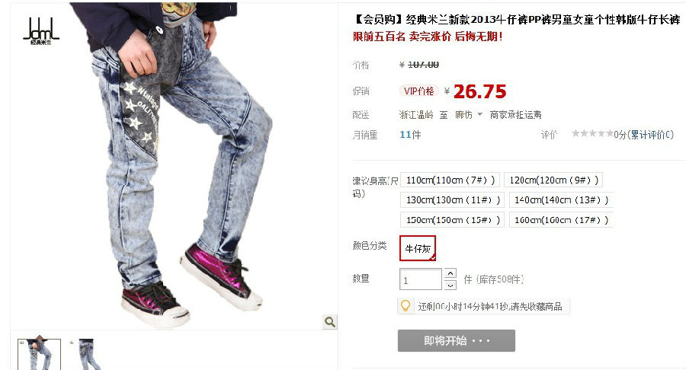Click the 11件 monthly sales link

click(410, 135)
